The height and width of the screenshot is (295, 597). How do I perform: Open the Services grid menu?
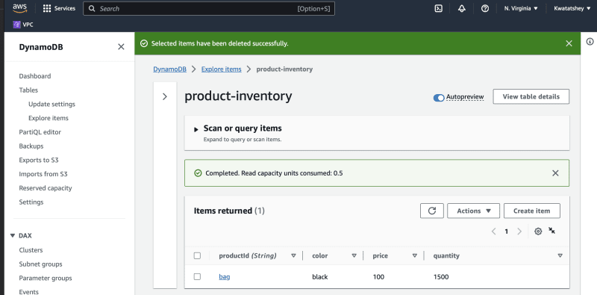coord(59,8)
